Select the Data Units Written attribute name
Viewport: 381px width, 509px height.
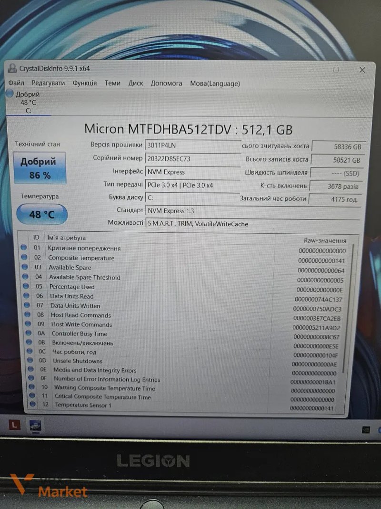(x=75, y=305)
